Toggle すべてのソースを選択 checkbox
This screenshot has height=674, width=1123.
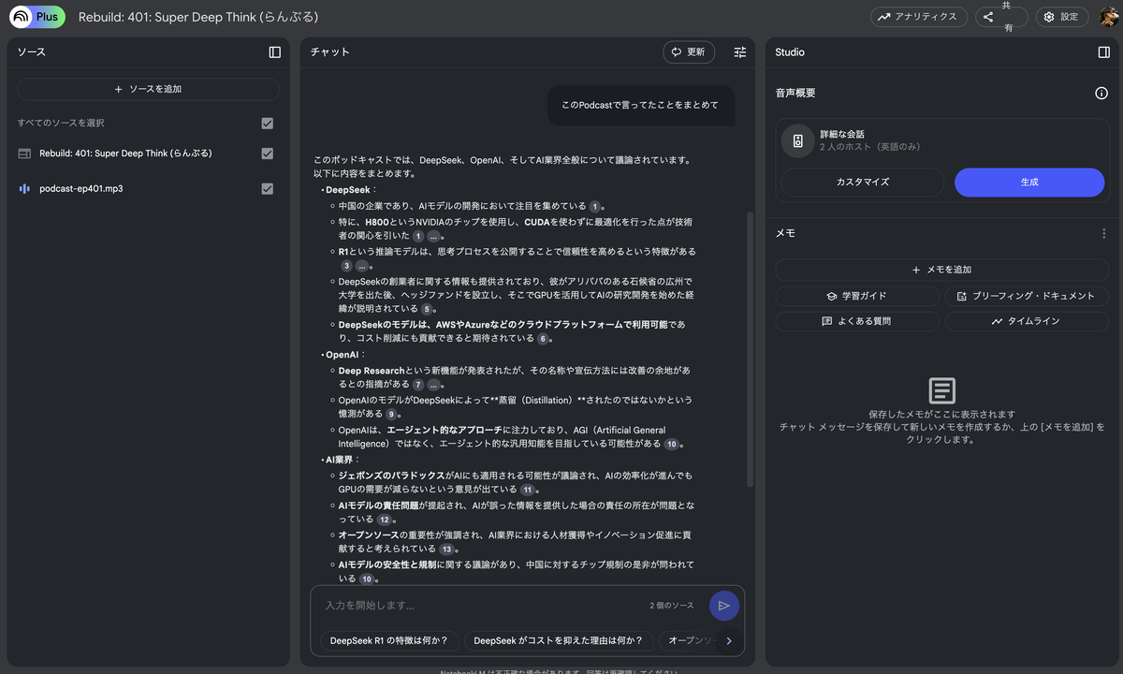point(267,124)
